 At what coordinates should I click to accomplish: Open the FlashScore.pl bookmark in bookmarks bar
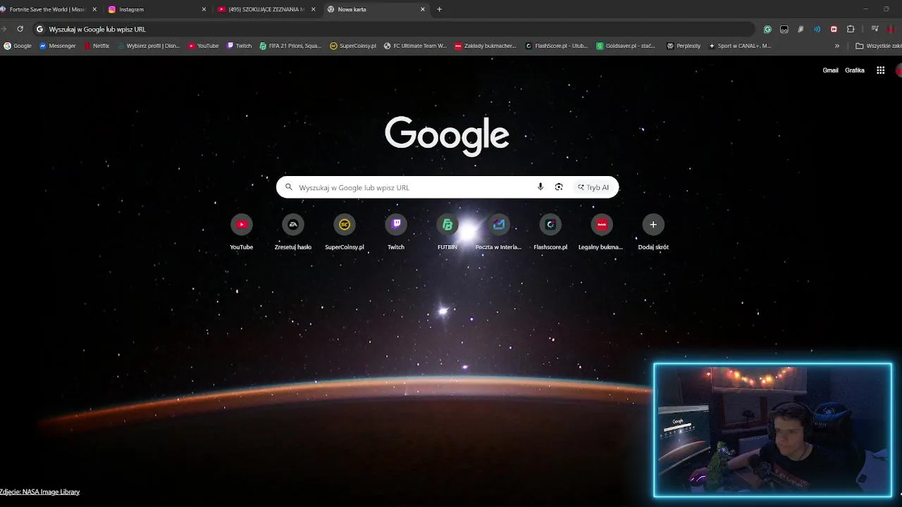click(x=557, y=46)
